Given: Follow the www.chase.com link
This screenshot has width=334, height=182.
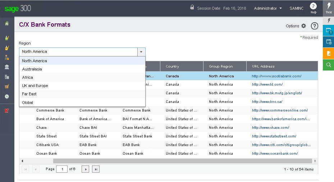Looking at the screenshot, I should 270,128.
